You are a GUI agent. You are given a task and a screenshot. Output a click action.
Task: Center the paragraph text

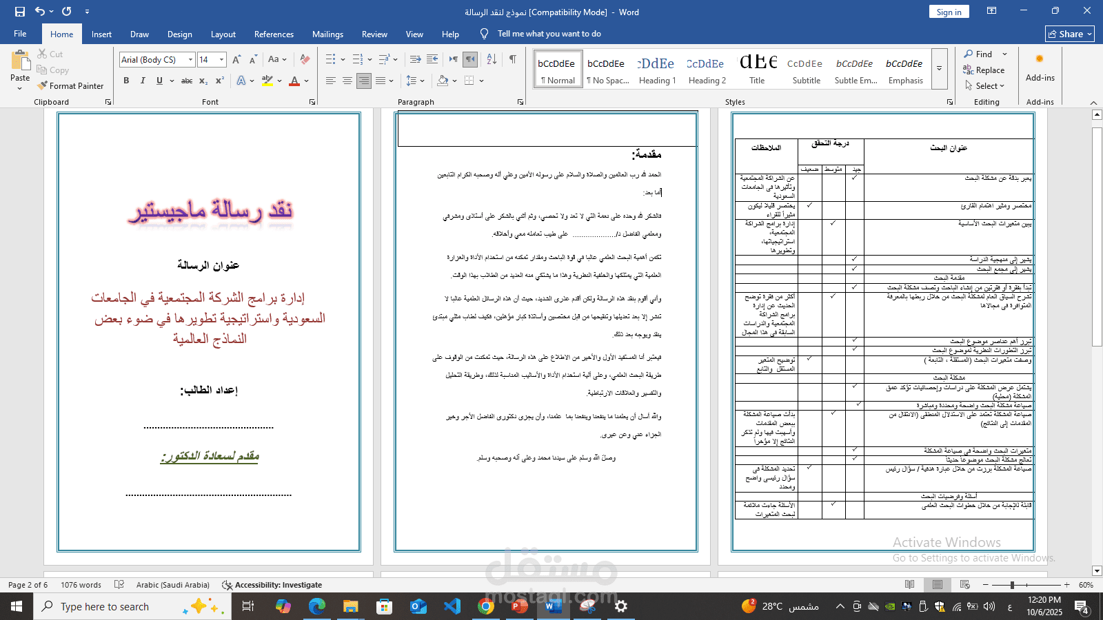347,81
